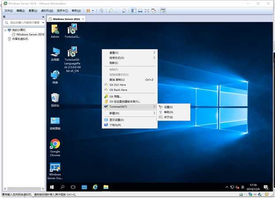
Task: Click the network tray icon
Action: pos(232,187)
